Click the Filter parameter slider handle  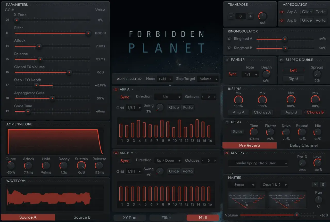coord(88,33)
